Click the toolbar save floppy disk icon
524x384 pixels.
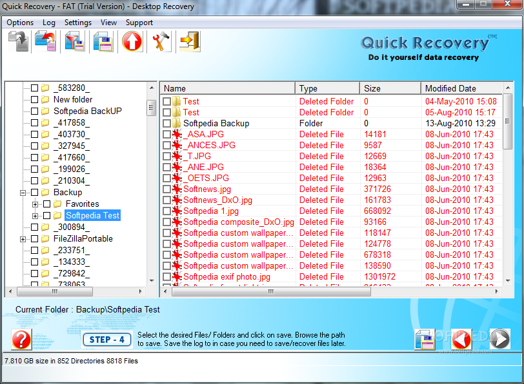point(103,41)
